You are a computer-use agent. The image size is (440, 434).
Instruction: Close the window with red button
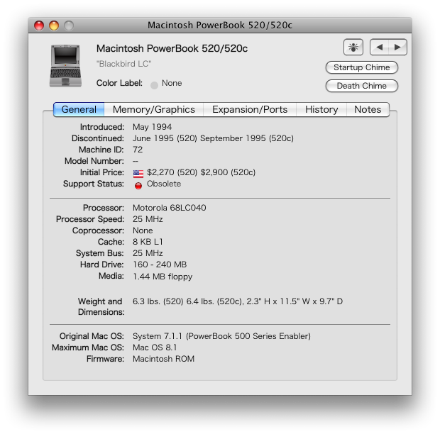tap(39, 26)
